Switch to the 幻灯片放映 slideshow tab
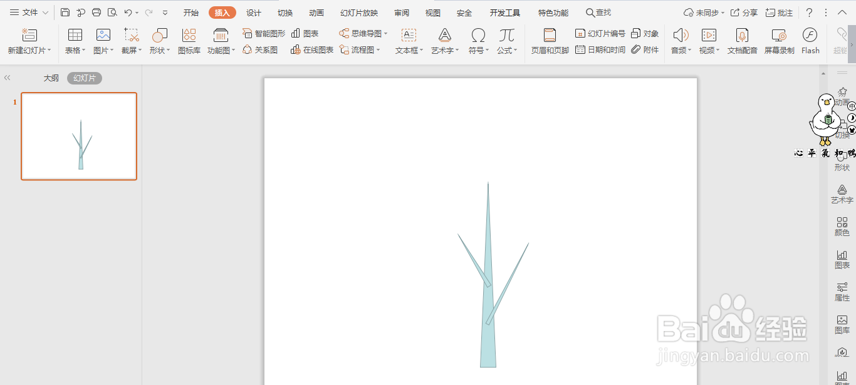856x385 pixels. point(359,13)
